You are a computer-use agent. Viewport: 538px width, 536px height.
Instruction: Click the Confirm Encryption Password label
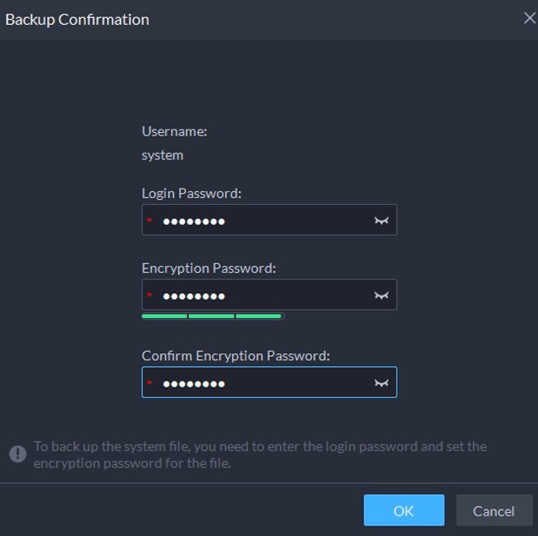[x=236, y=355]
